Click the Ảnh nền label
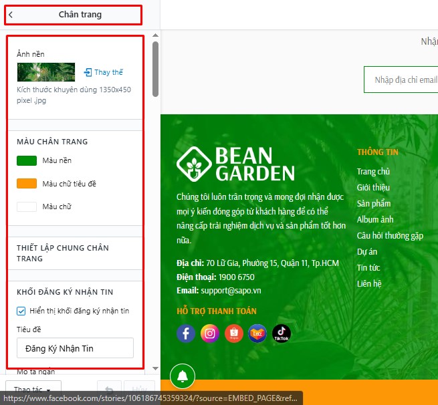Screen dimensions: 438x405 (31, 54)
